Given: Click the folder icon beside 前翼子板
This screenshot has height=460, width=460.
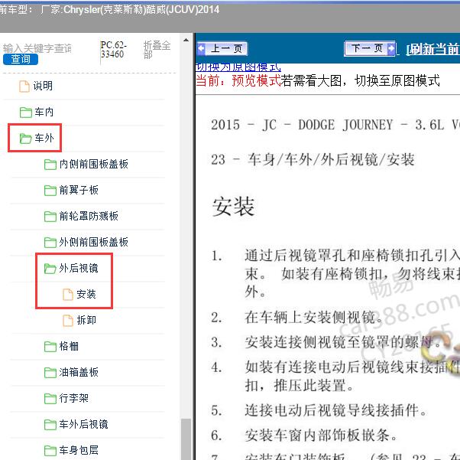Looking at the screenshot, I should point(50,191).
